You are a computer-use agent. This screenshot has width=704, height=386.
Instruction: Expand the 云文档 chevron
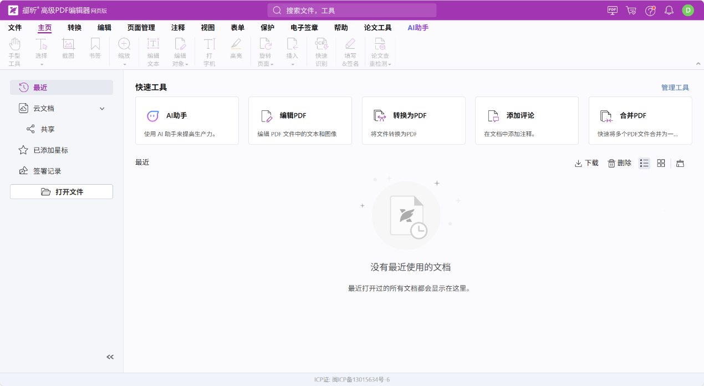(102, 109)
